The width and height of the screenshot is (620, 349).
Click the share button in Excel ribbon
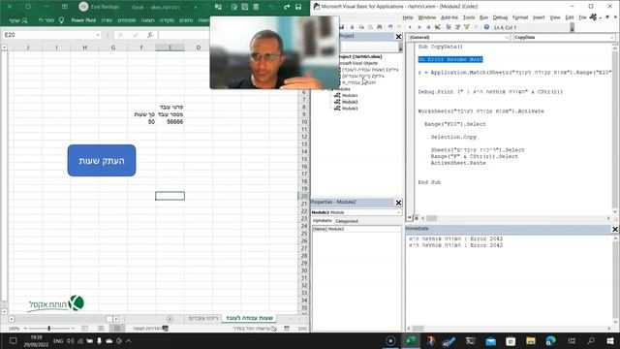(18, 20)
